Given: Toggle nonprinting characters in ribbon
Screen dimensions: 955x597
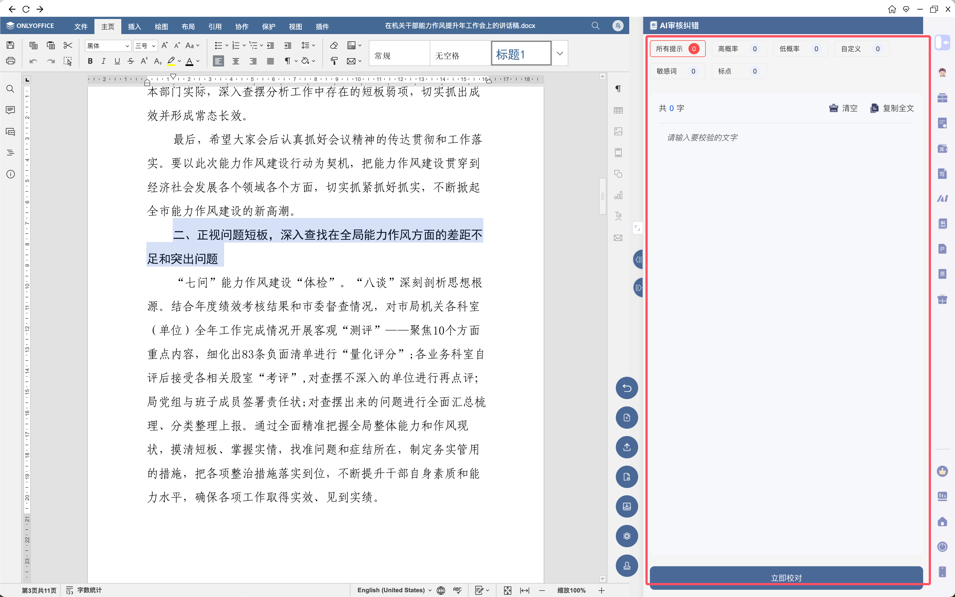Looking at the screenshot, I should (x=288, y=61).
